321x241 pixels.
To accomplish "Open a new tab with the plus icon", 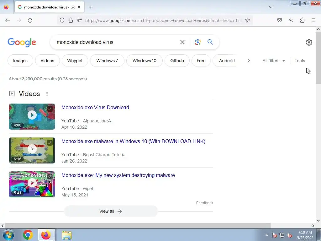I will pyautogui.click(x=91, y=7).
